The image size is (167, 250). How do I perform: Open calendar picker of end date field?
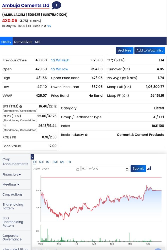127,170
